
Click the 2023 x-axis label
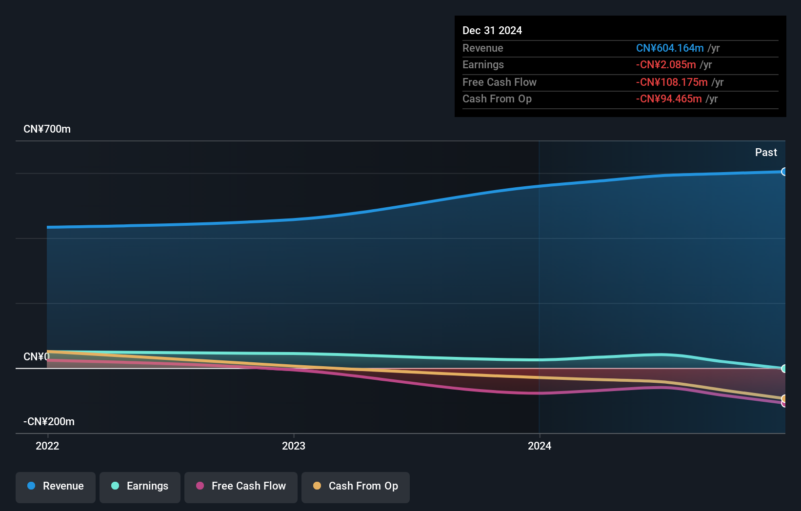tap(294, 446)
